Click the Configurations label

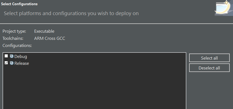[17, 46]
